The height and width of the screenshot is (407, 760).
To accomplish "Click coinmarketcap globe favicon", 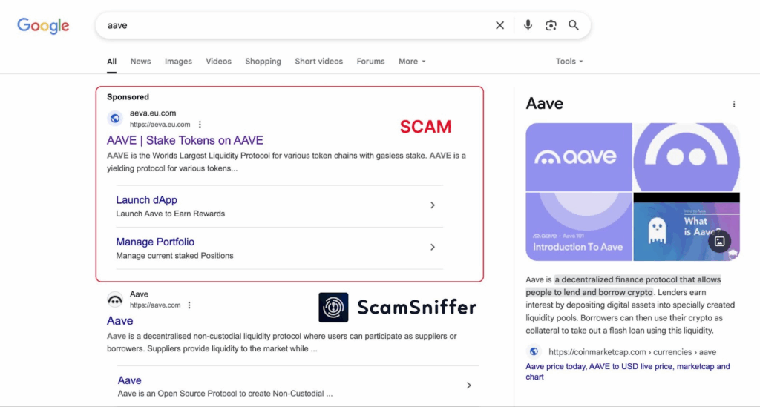I will coord(534,351).
